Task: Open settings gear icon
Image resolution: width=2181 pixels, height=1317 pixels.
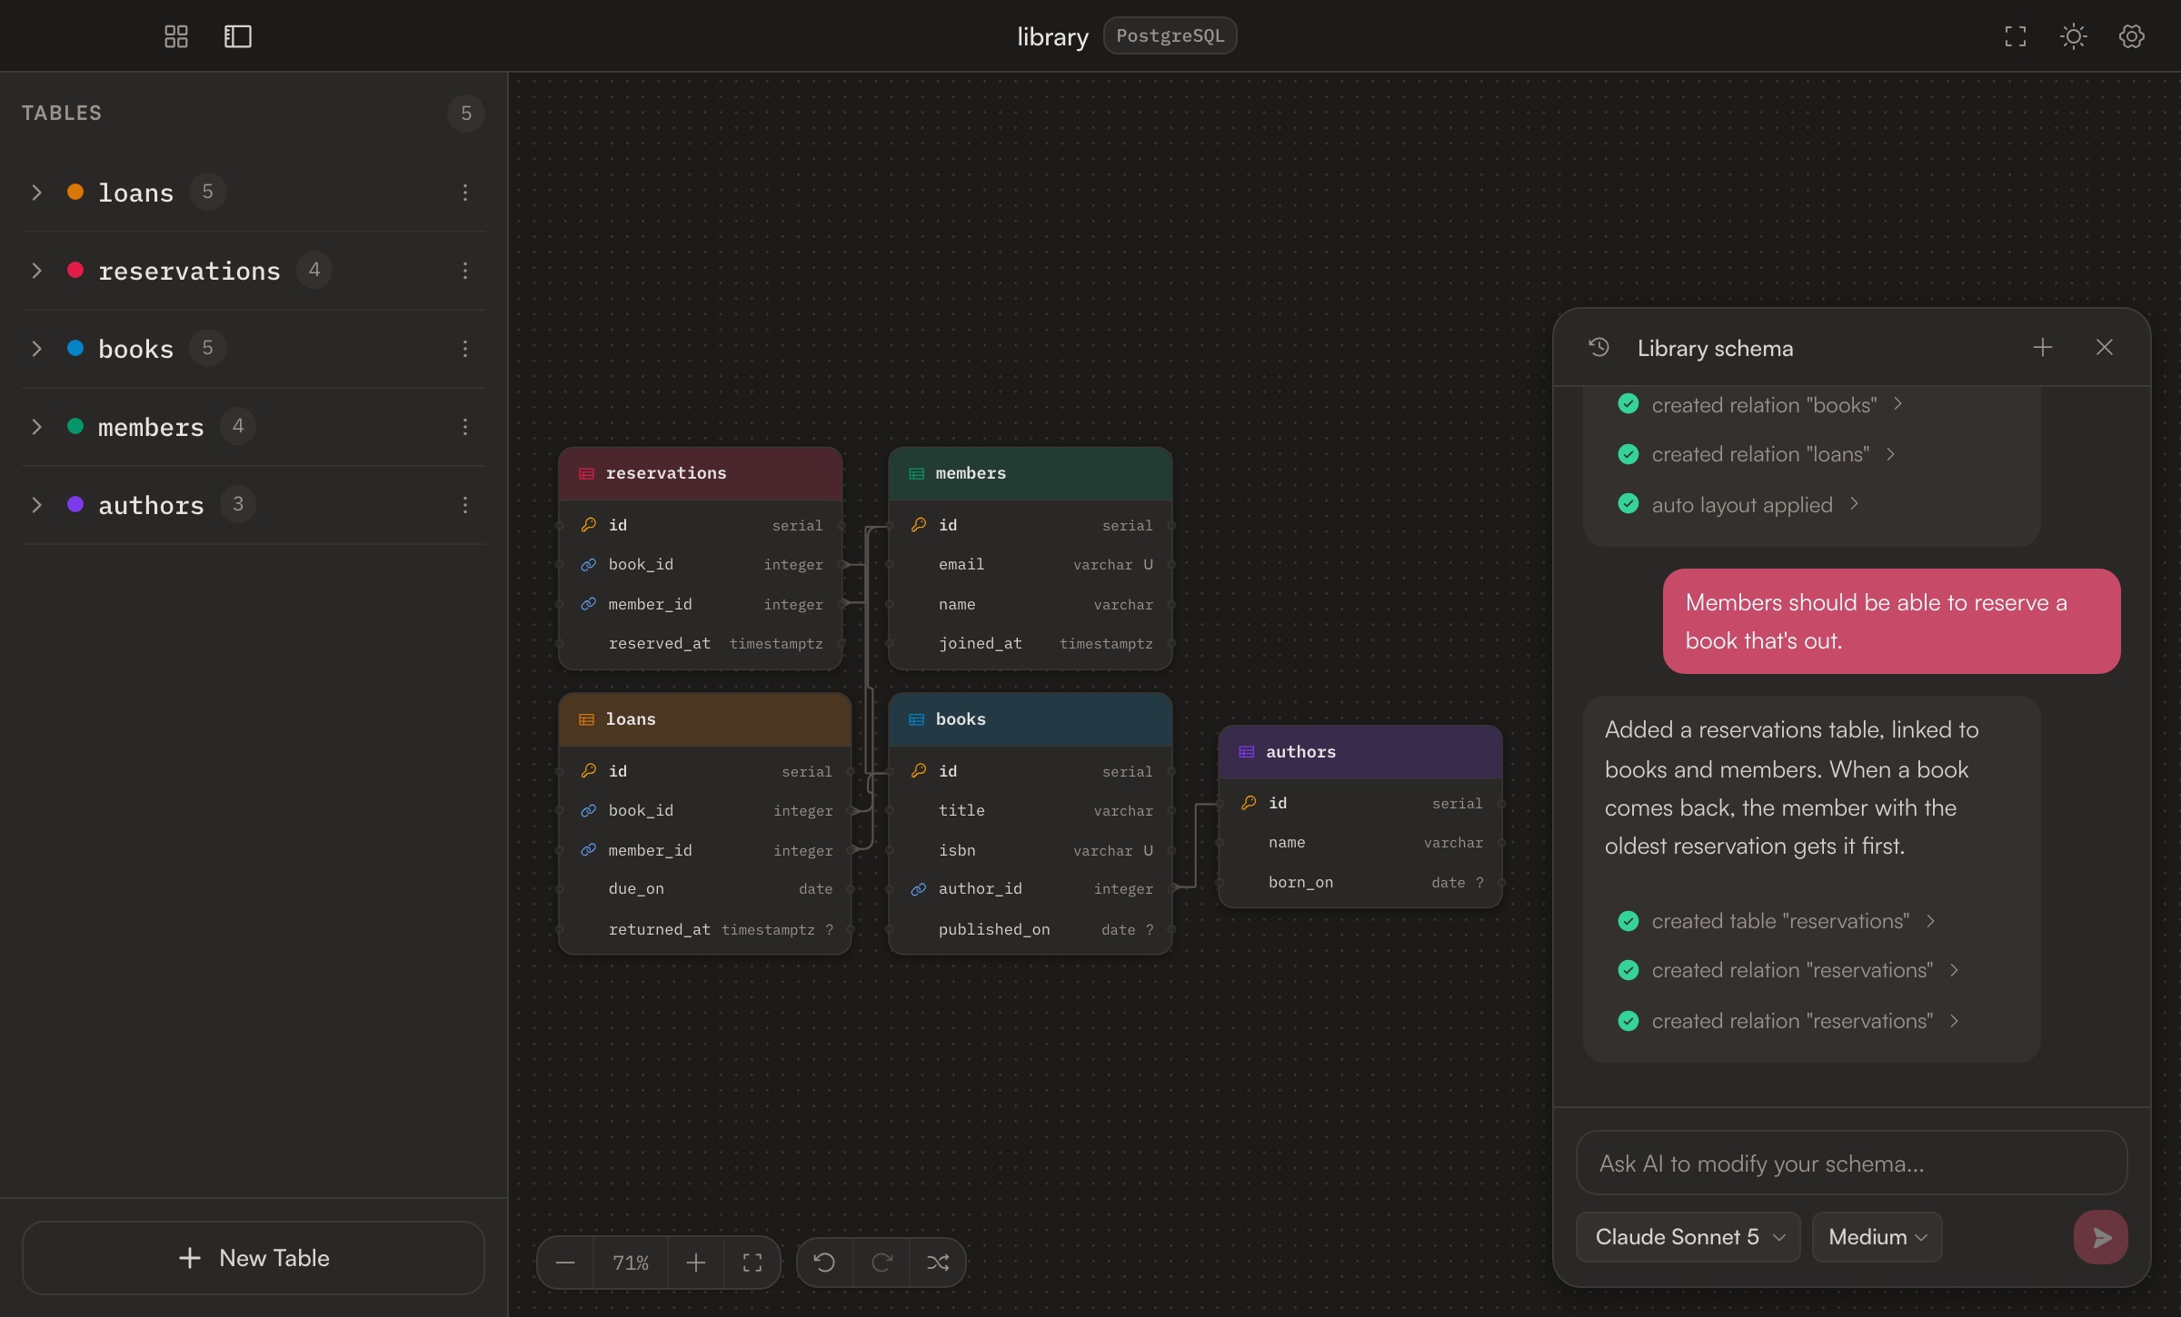Action: coord(2132,36)
